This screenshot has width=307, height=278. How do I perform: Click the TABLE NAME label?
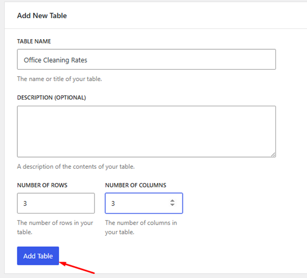tap(34, 41)
